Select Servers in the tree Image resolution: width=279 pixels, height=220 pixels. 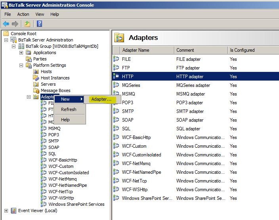tap(48, 84)
